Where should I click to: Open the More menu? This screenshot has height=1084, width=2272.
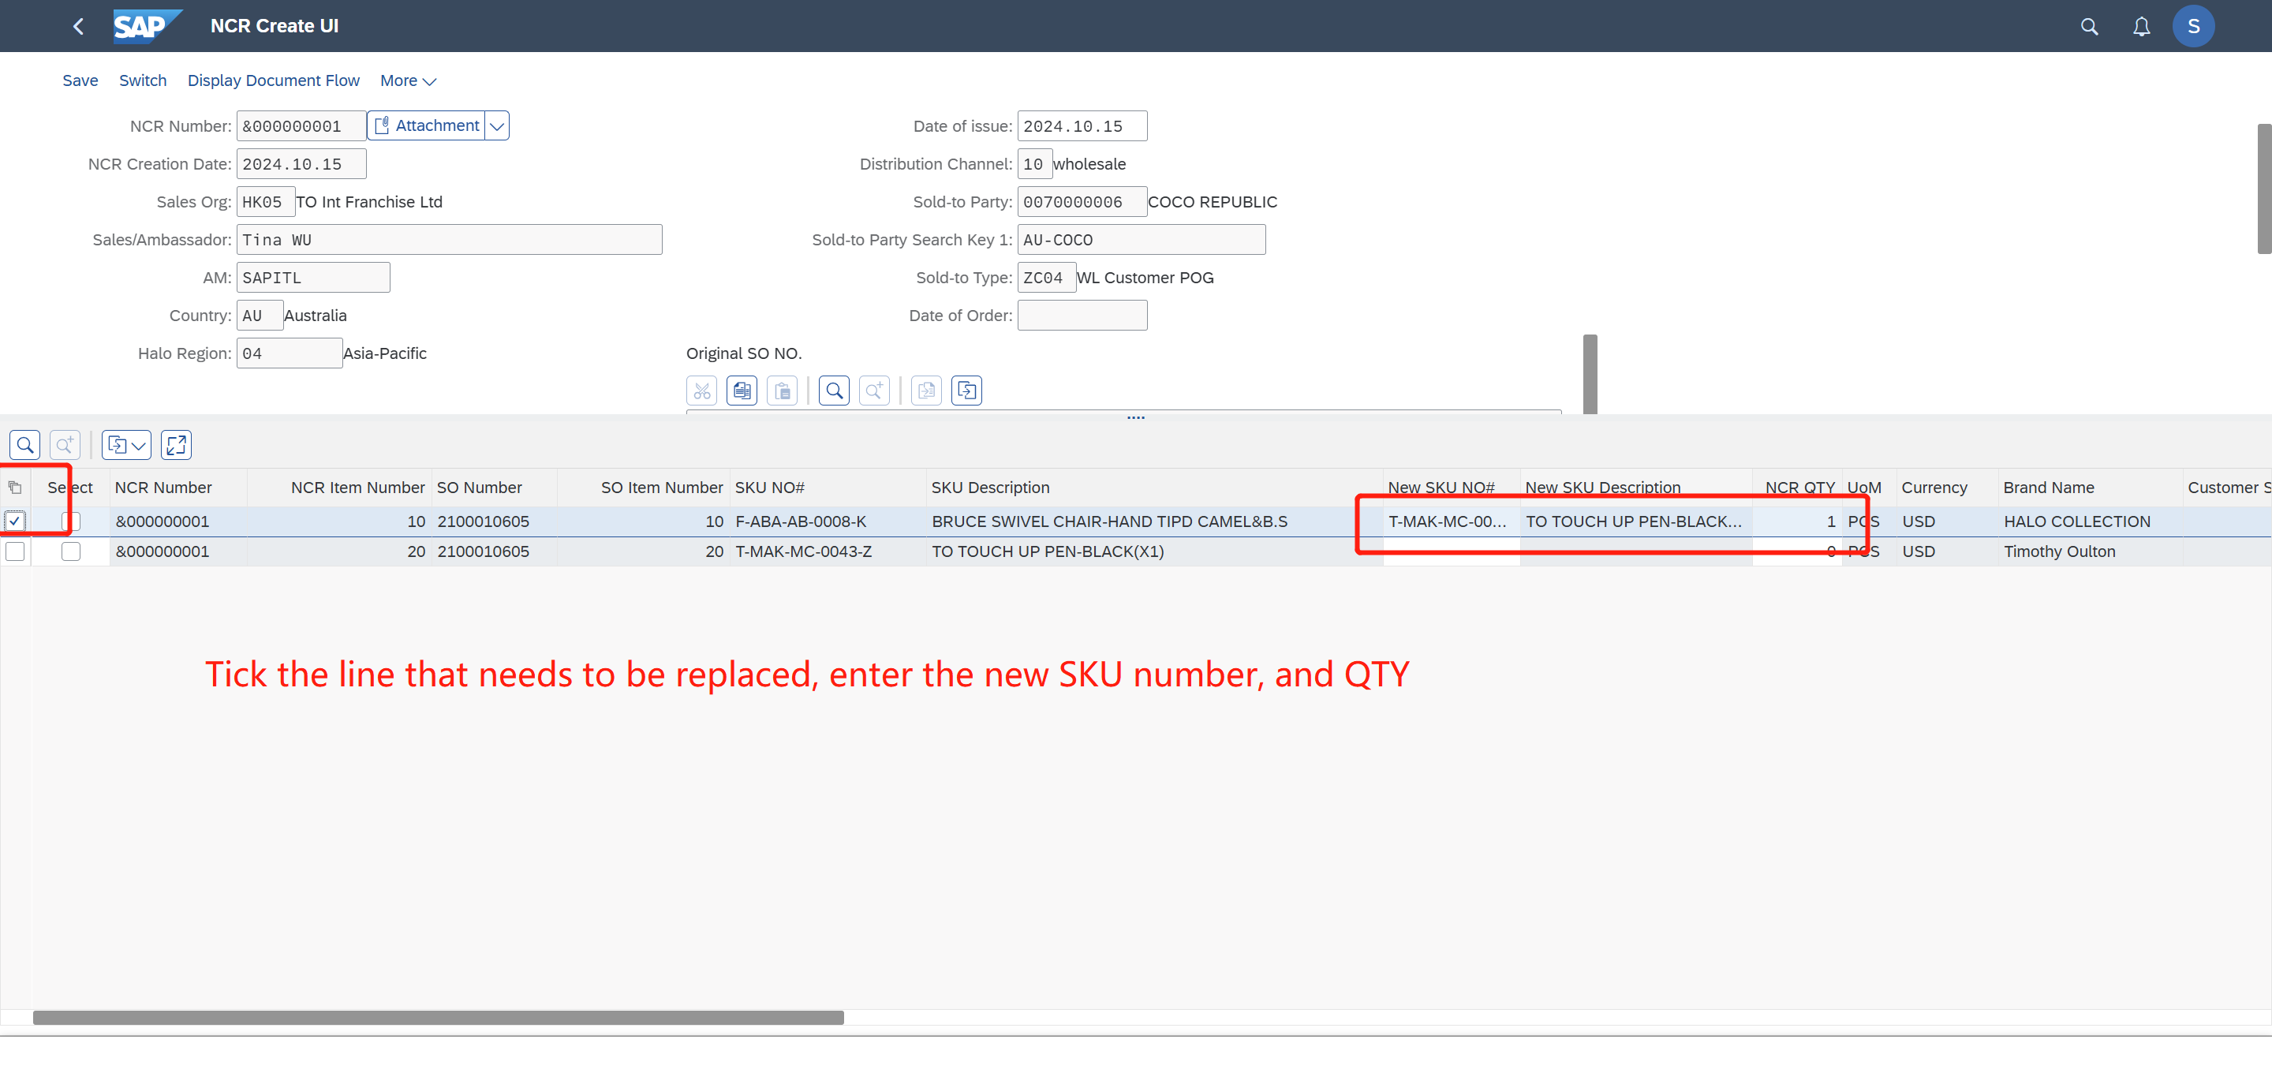point(408,80)
